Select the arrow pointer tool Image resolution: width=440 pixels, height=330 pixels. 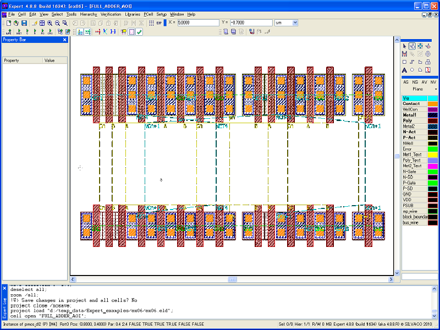click(x=404, y=46)
